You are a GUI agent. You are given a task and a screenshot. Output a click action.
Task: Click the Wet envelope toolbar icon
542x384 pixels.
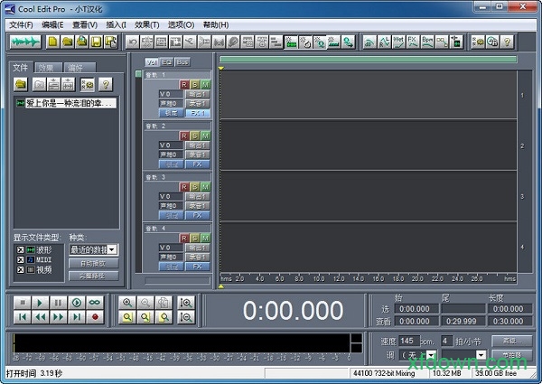point(398,42)
